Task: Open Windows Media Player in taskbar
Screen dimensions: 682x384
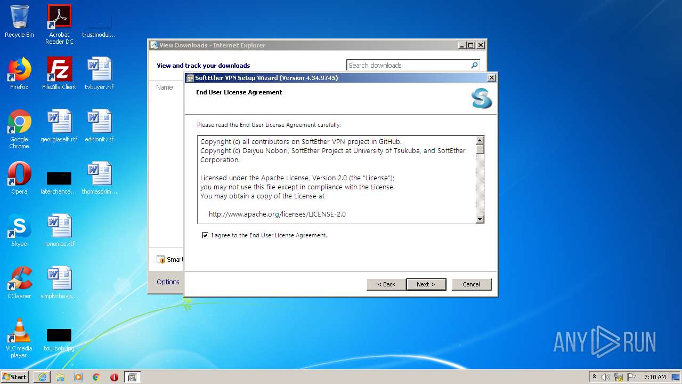Action: pyautogui.click(x=78, y=377)
